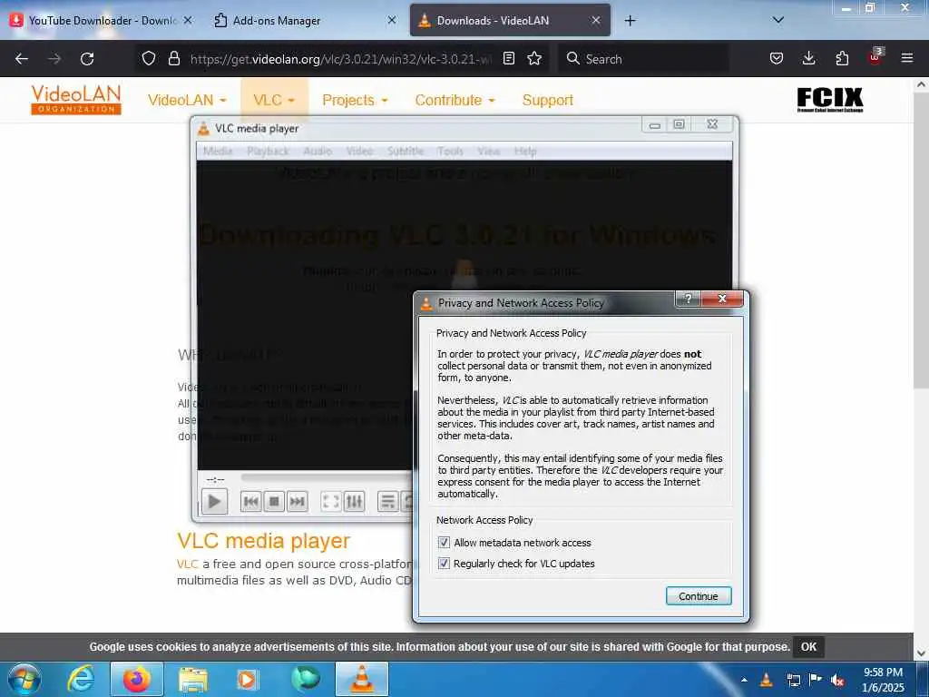
Task: Open the Support page link
Action: click(x=547, y=100)
